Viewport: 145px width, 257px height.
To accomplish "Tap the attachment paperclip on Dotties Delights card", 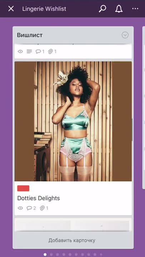I will 42,208.
